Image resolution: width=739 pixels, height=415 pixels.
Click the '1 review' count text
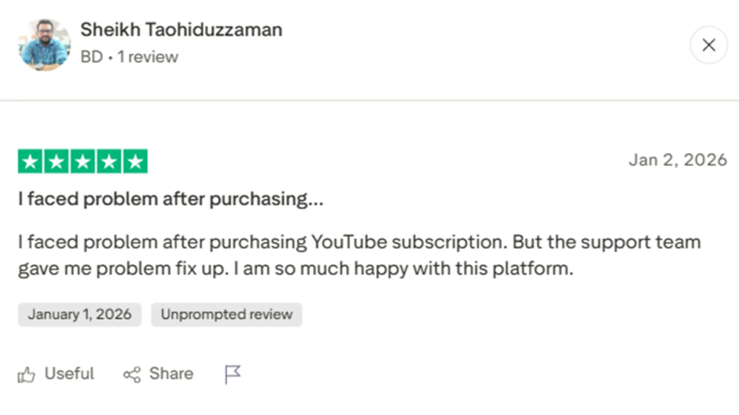(148, 56)
